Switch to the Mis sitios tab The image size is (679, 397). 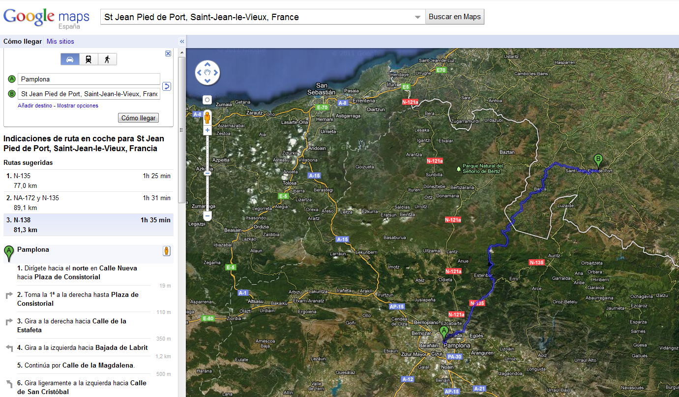click(x=60, y=42)
